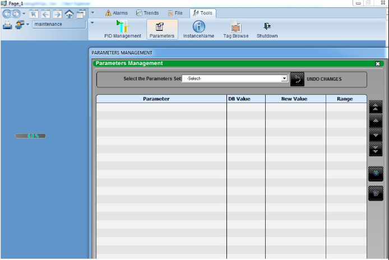This screenshot has height=260, width=389.
Task: Click the up-left arrow window icon
Action: click(34, 14)
